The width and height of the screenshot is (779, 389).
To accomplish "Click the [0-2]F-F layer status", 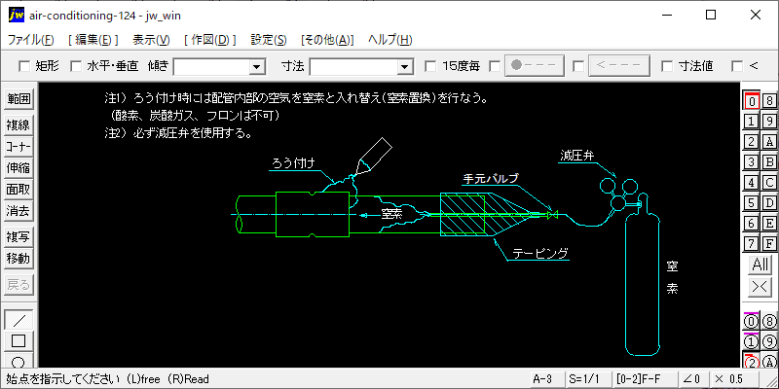I will coord(645,379).
